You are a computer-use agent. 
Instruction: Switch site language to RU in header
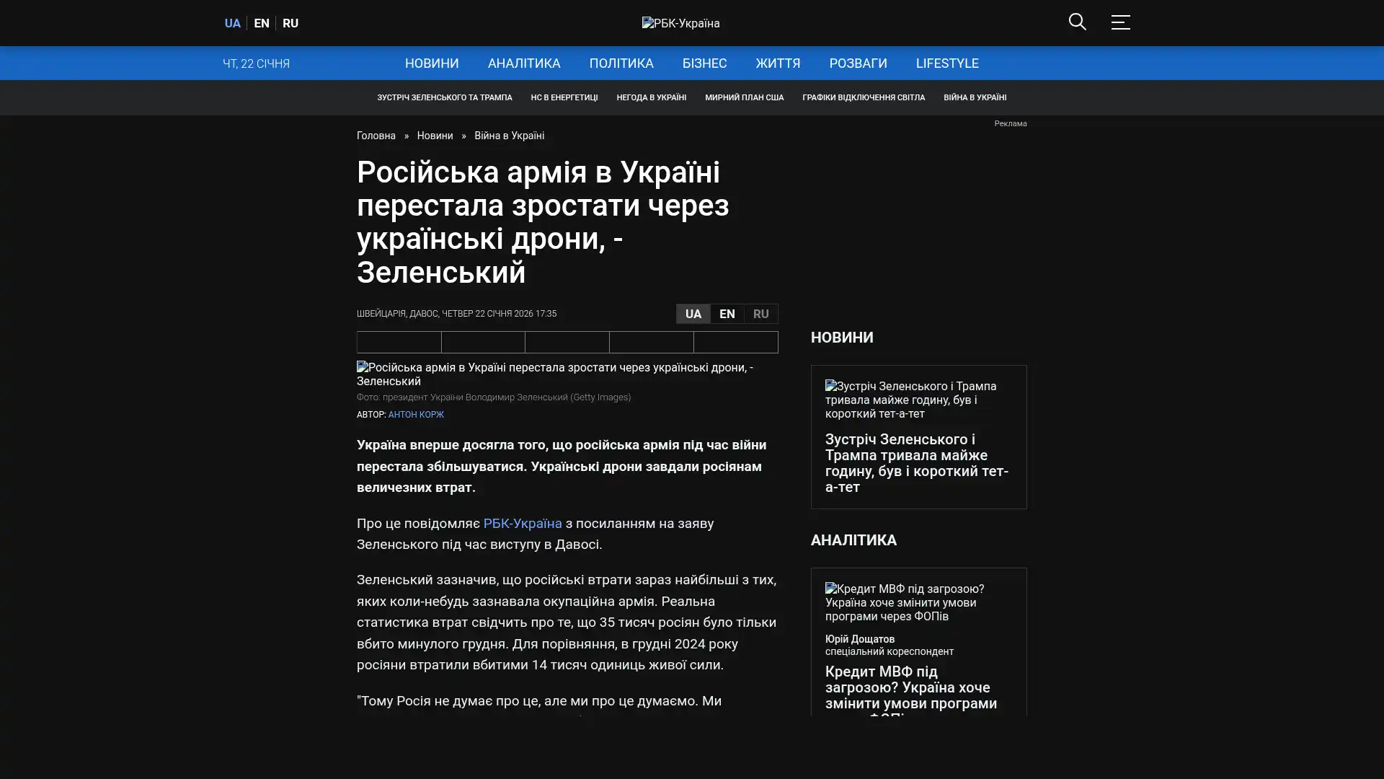(x=290, y=23)
